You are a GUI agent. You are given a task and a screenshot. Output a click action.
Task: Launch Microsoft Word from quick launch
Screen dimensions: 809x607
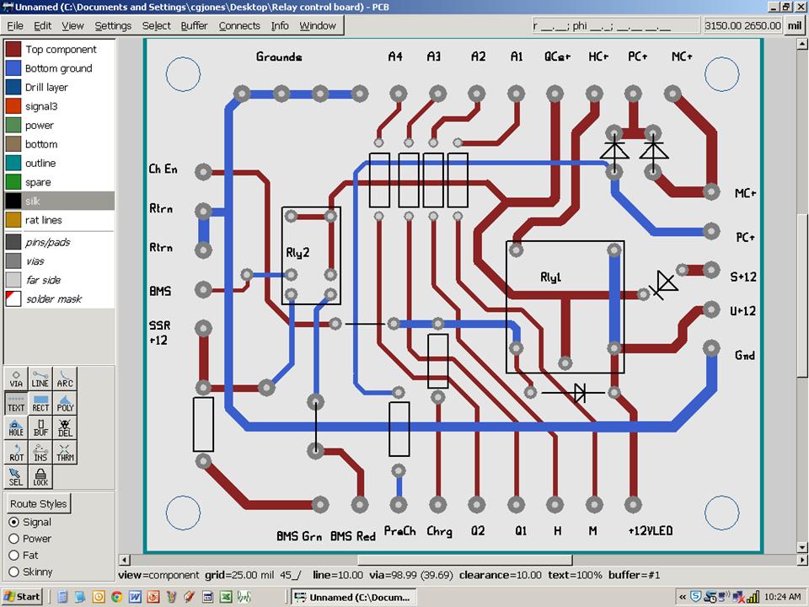135,597
